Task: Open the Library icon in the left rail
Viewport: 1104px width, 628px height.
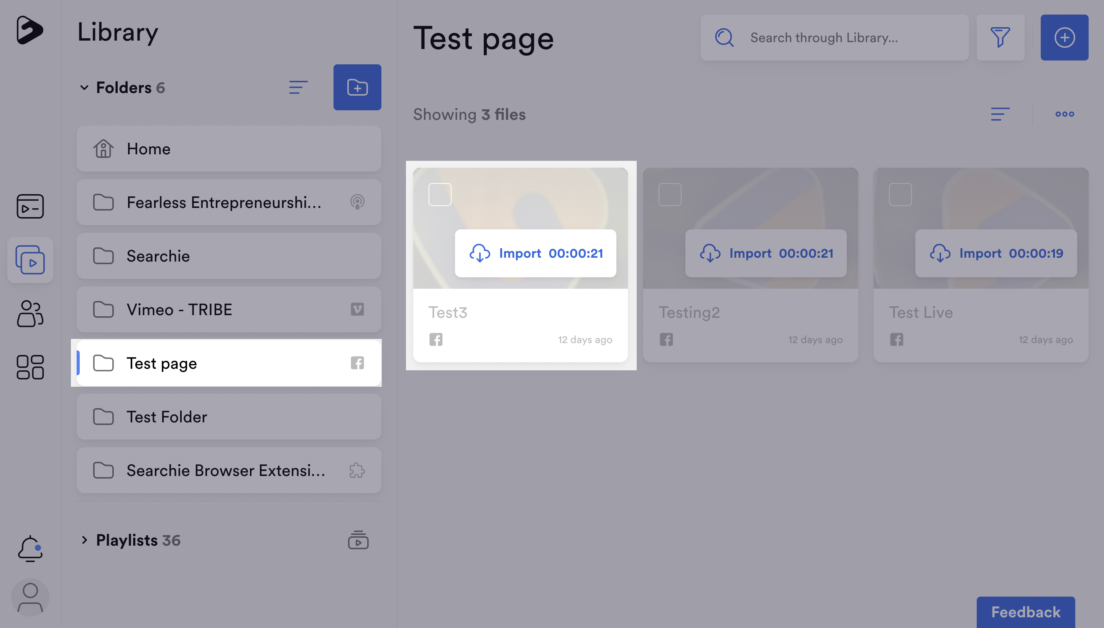Action: [30, 260]
